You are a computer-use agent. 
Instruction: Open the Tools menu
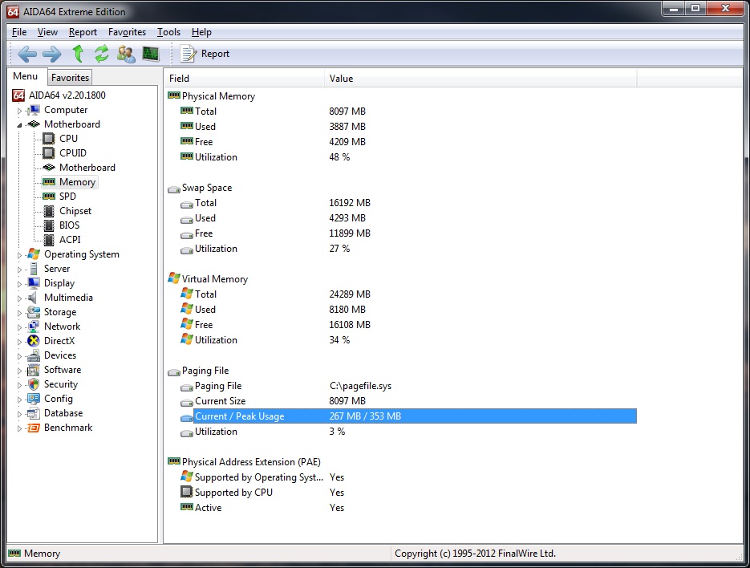[168, 32]
